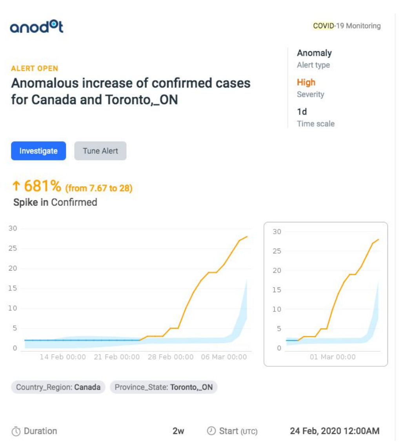Select the Country_Region: Canada tag

(58, 387)
